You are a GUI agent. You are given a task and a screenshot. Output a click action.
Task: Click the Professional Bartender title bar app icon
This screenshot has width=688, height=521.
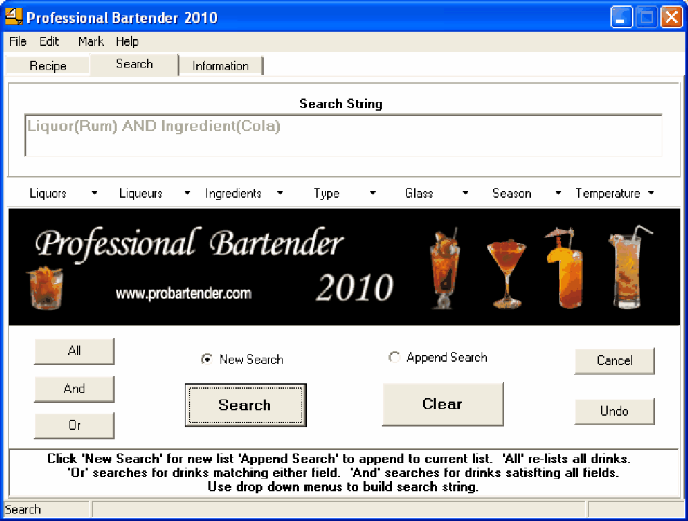13,17
